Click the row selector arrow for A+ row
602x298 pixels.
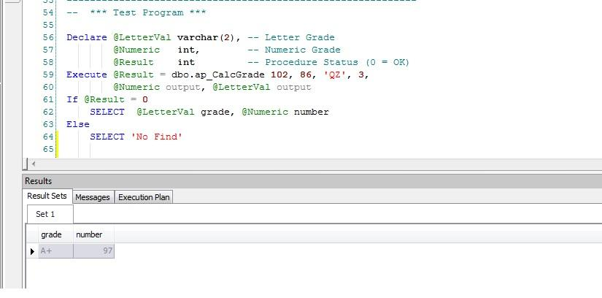32,251
